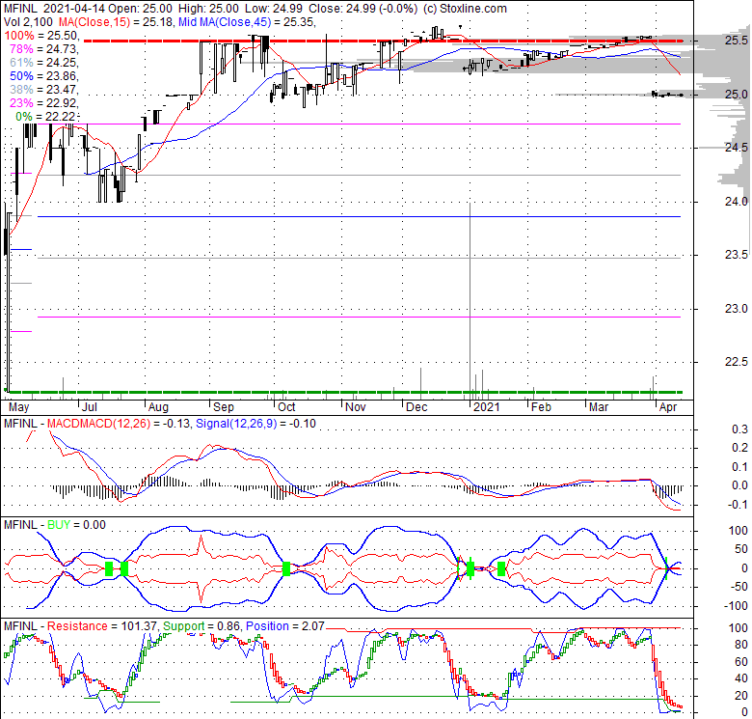Click the May label on the time axis
The width and height of the screenshot is (752, 719).
tap(19, 408)
